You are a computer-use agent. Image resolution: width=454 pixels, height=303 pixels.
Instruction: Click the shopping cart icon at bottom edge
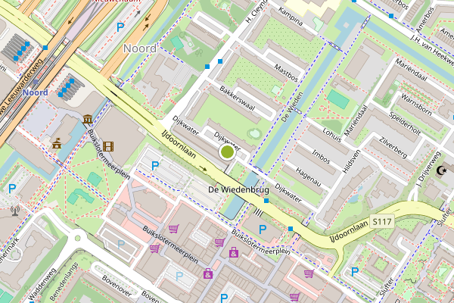click(295, 297)
